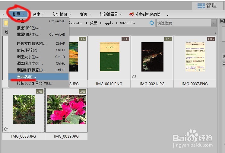Click the Sina Weibo logo icon
225x153 pixels.
click(132, 14)
